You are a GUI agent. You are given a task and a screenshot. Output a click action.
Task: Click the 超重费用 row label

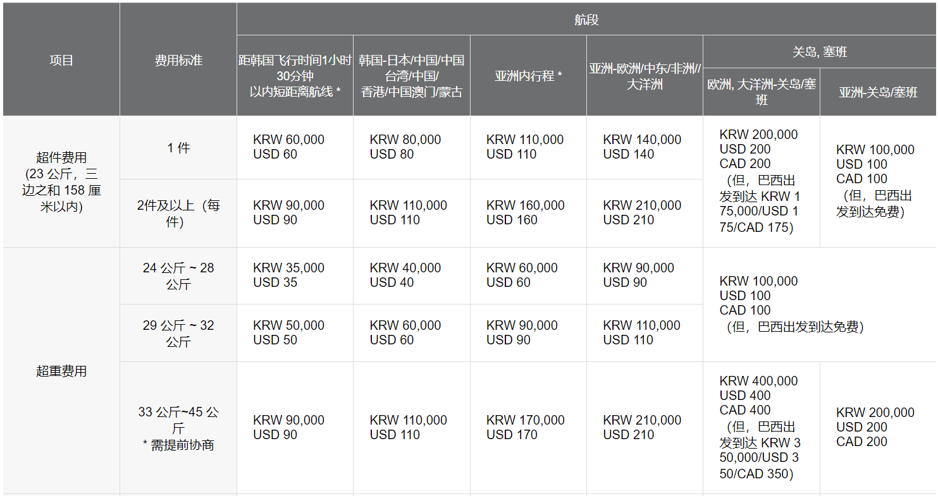[x=61, y=371]
